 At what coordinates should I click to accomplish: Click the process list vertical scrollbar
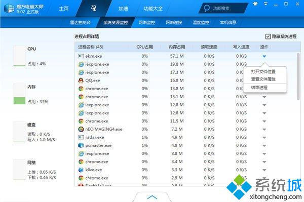[x=298, y=76]
